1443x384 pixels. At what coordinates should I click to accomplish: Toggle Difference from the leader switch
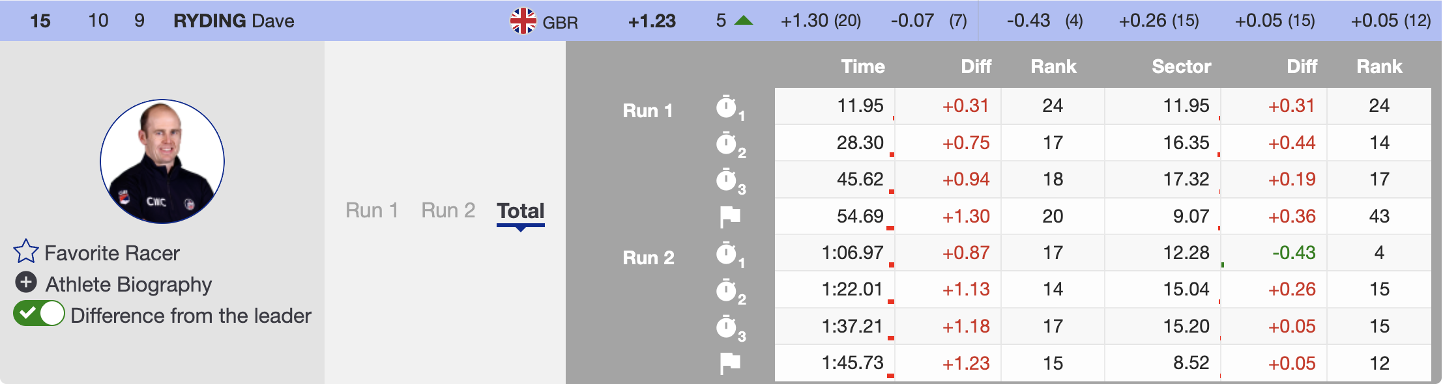(39, 314)
